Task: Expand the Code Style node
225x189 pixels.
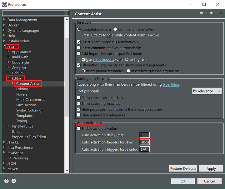Action: coord(8,62)
